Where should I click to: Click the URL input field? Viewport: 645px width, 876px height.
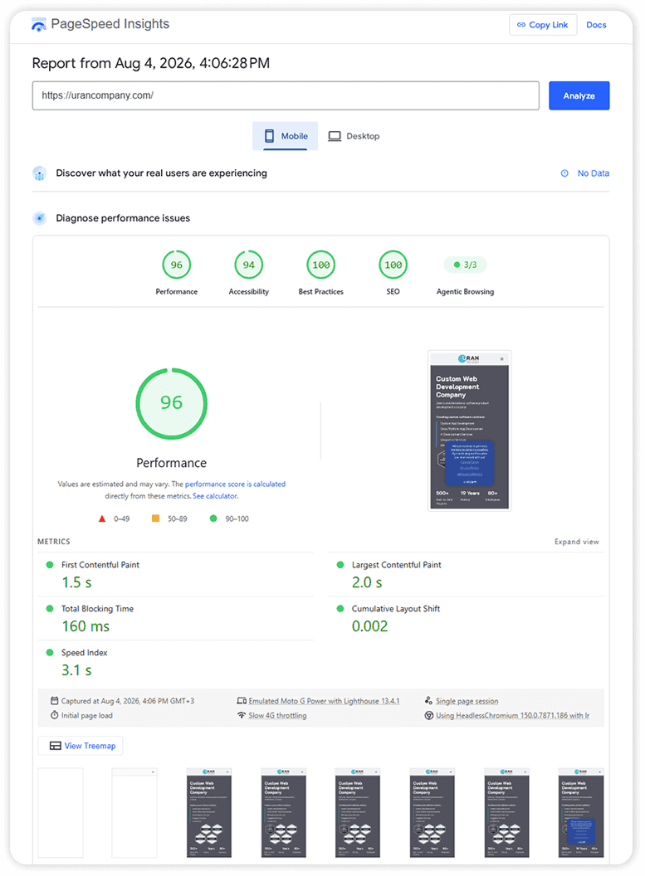coord(286,95)
